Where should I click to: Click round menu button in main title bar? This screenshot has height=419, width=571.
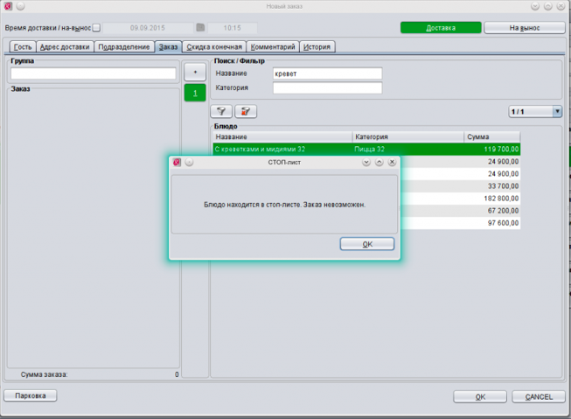click(x=20, y=6)
